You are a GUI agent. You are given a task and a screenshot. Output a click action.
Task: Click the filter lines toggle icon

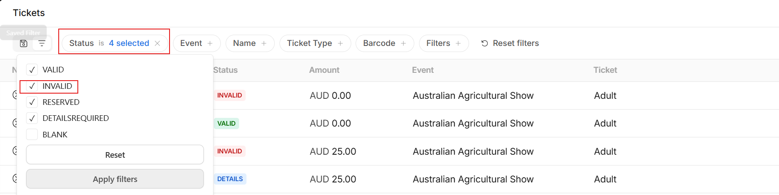pyautogui.click(x=42, y=43)
